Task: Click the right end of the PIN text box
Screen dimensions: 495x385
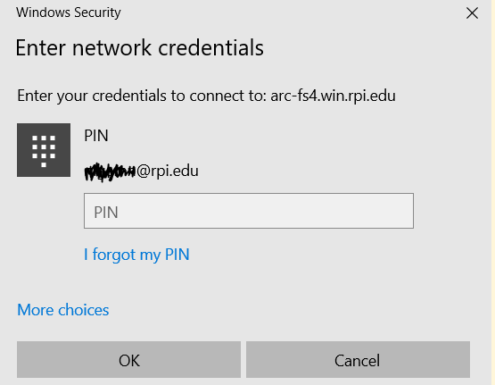Action: coord(401,211)
